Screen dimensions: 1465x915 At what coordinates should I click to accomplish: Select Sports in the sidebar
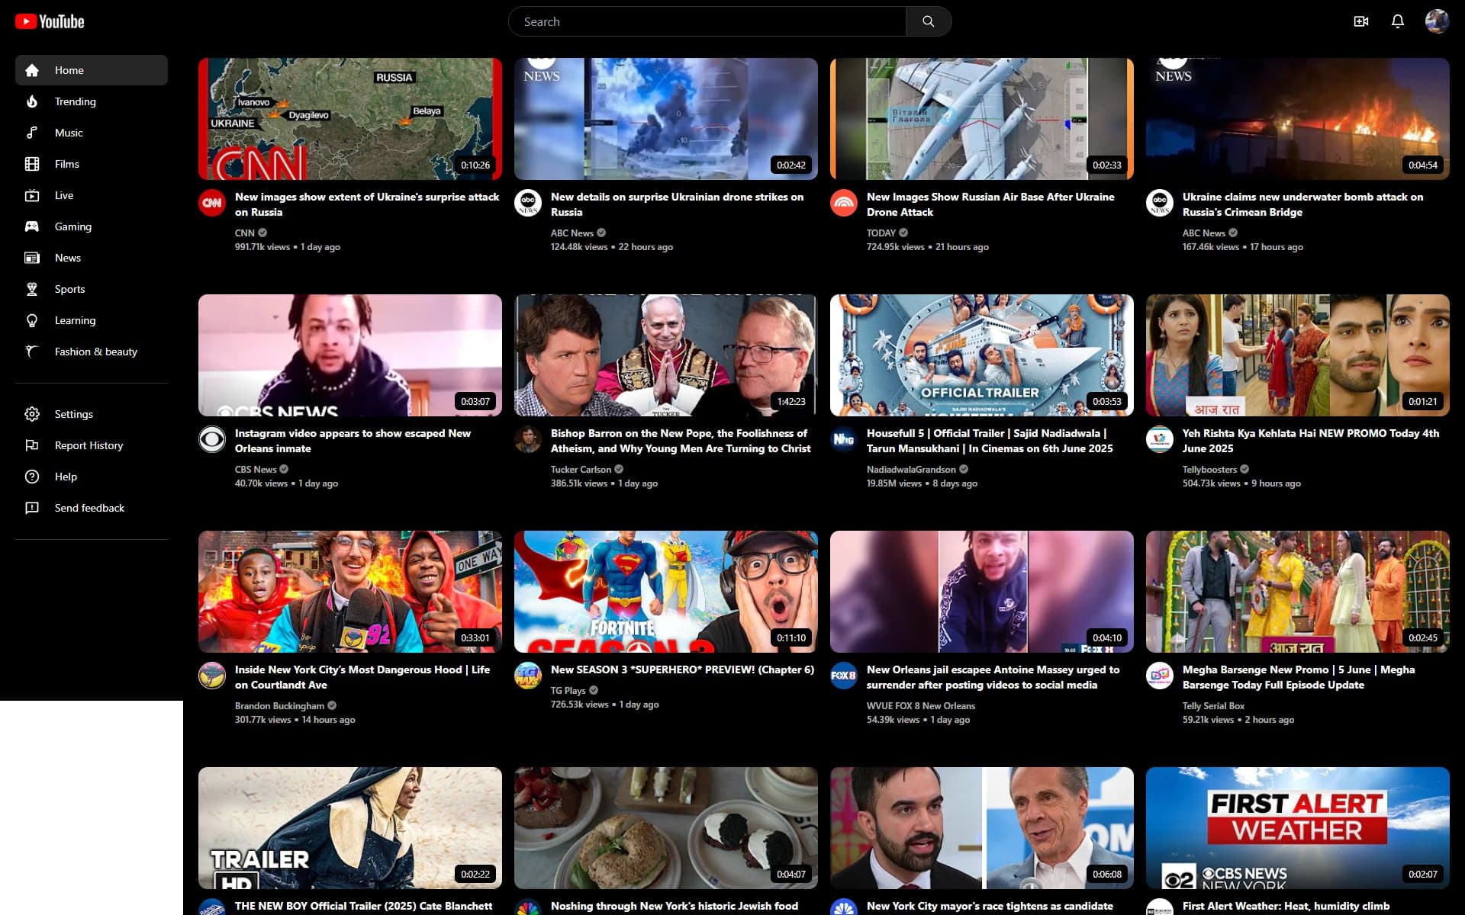coord(92,289)
